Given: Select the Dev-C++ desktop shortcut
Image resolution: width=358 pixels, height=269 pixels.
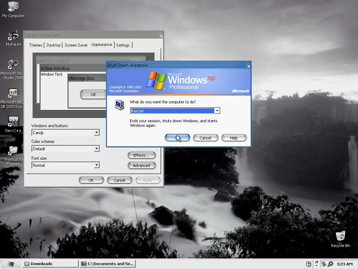Looking at the screenshot, I should 13,124.
